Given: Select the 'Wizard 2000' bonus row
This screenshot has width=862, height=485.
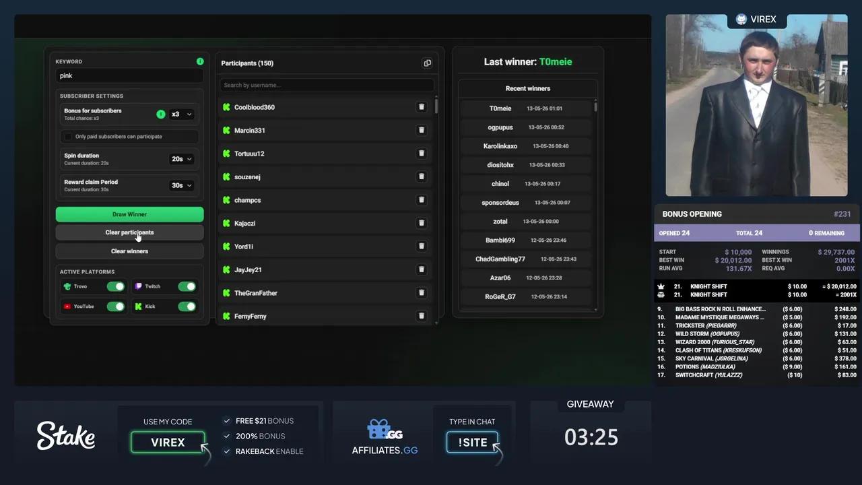Looking at the screenshot, I should click(756, 342).
